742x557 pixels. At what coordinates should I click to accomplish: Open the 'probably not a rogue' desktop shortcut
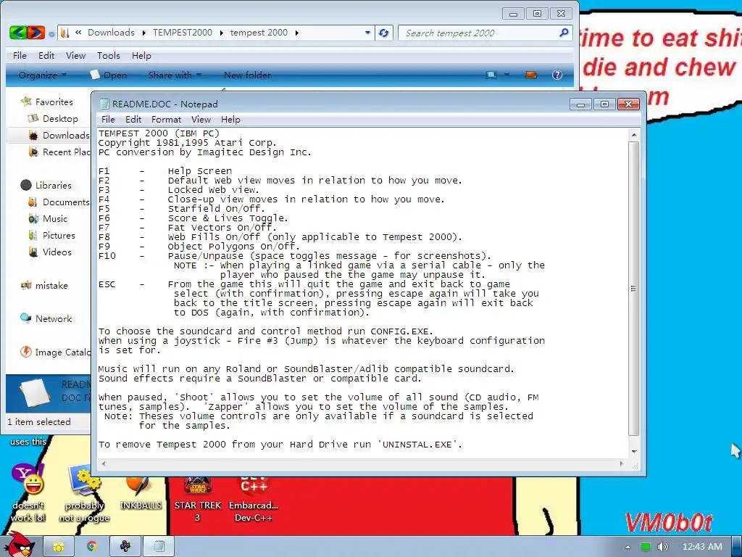pyautogui.click(x=84, y=493)
